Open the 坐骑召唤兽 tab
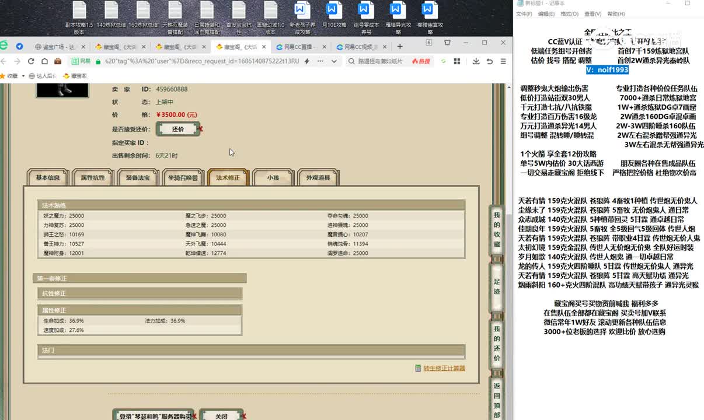This screenshot has width=704, height=420. pos(183,177)
